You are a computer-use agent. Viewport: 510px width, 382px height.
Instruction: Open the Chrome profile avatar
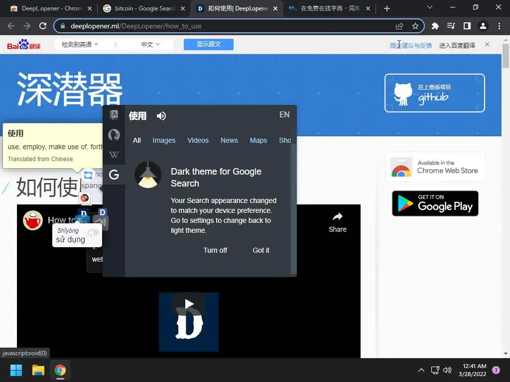[483, 26]
